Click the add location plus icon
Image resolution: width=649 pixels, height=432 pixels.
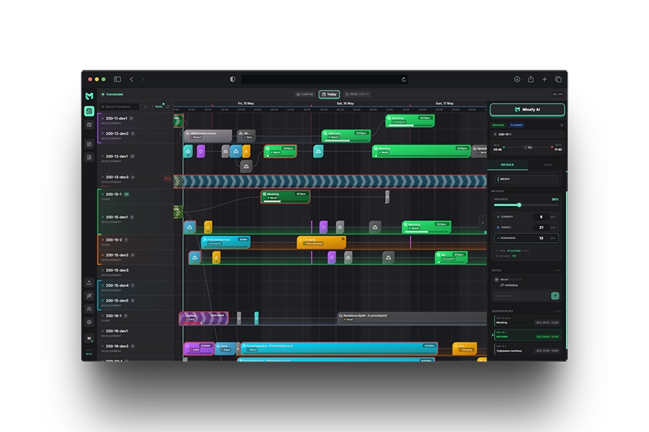click(x=145, y=107)
